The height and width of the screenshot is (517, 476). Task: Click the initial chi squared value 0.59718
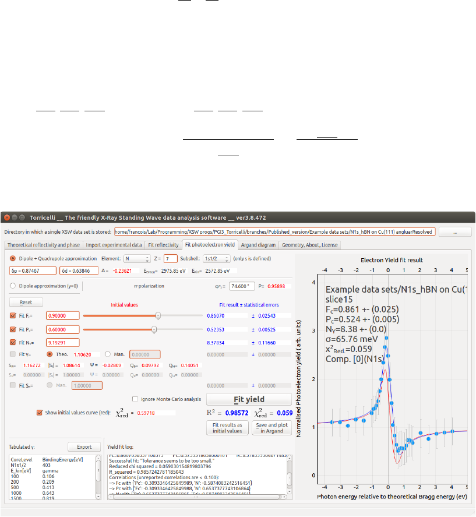146,413
